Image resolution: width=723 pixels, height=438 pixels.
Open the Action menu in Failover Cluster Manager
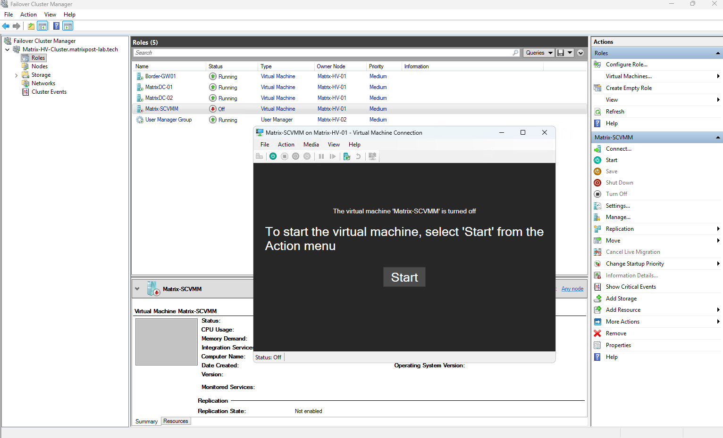(x=28, y=15)
